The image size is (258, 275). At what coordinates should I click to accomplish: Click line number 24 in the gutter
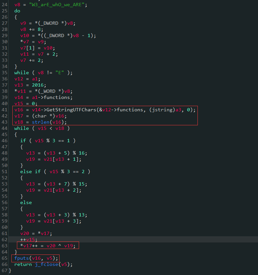[x=4, y=5]
